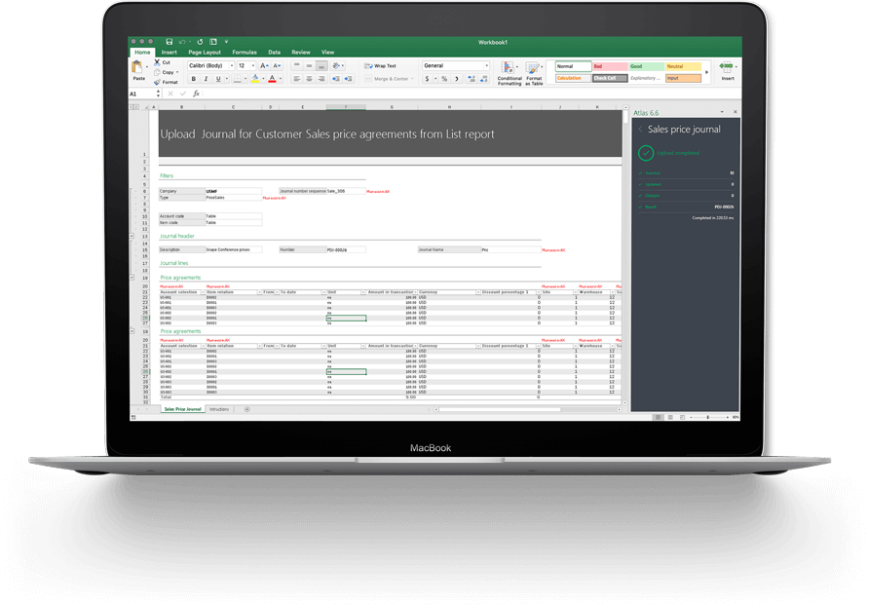Open the Atlas 6.6 pane menu arrow

[722, 112]
